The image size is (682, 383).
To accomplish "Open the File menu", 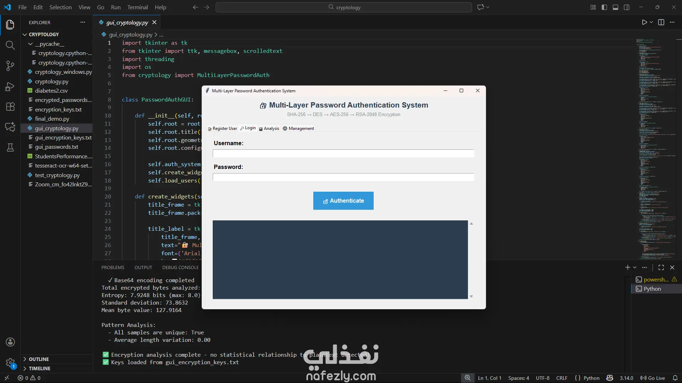I will [22, 7].
